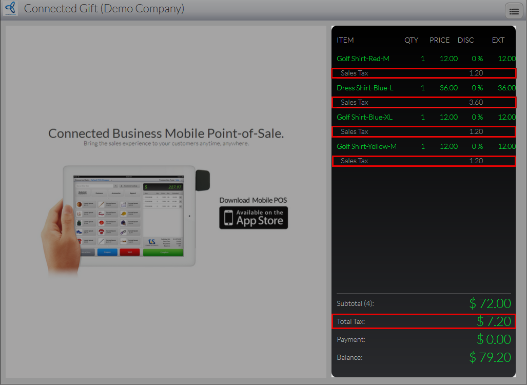Click the Balance $ 79.20 amount

pos(490,357)
